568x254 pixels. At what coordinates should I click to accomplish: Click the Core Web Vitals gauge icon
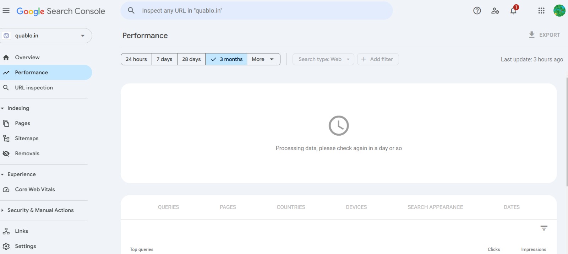click(6, 190)
